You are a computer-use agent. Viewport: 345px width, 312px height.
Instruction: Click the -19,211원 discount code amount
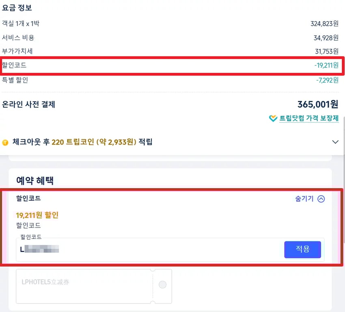(x=326, y=65)
